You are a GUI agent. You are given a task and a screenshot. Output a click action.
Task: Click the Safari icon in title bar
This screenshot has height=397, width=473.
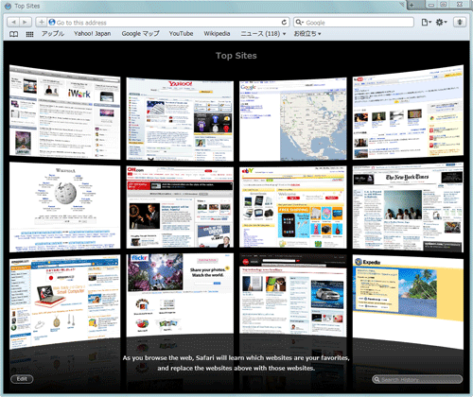(x=9, y=6)
